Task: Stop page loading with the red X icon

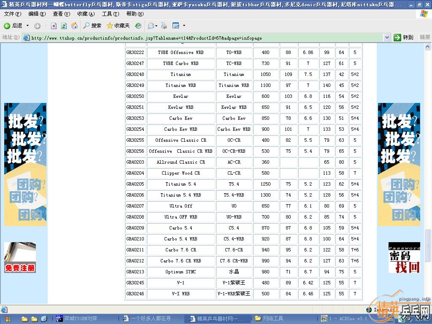Action: [x=54, y=26]
